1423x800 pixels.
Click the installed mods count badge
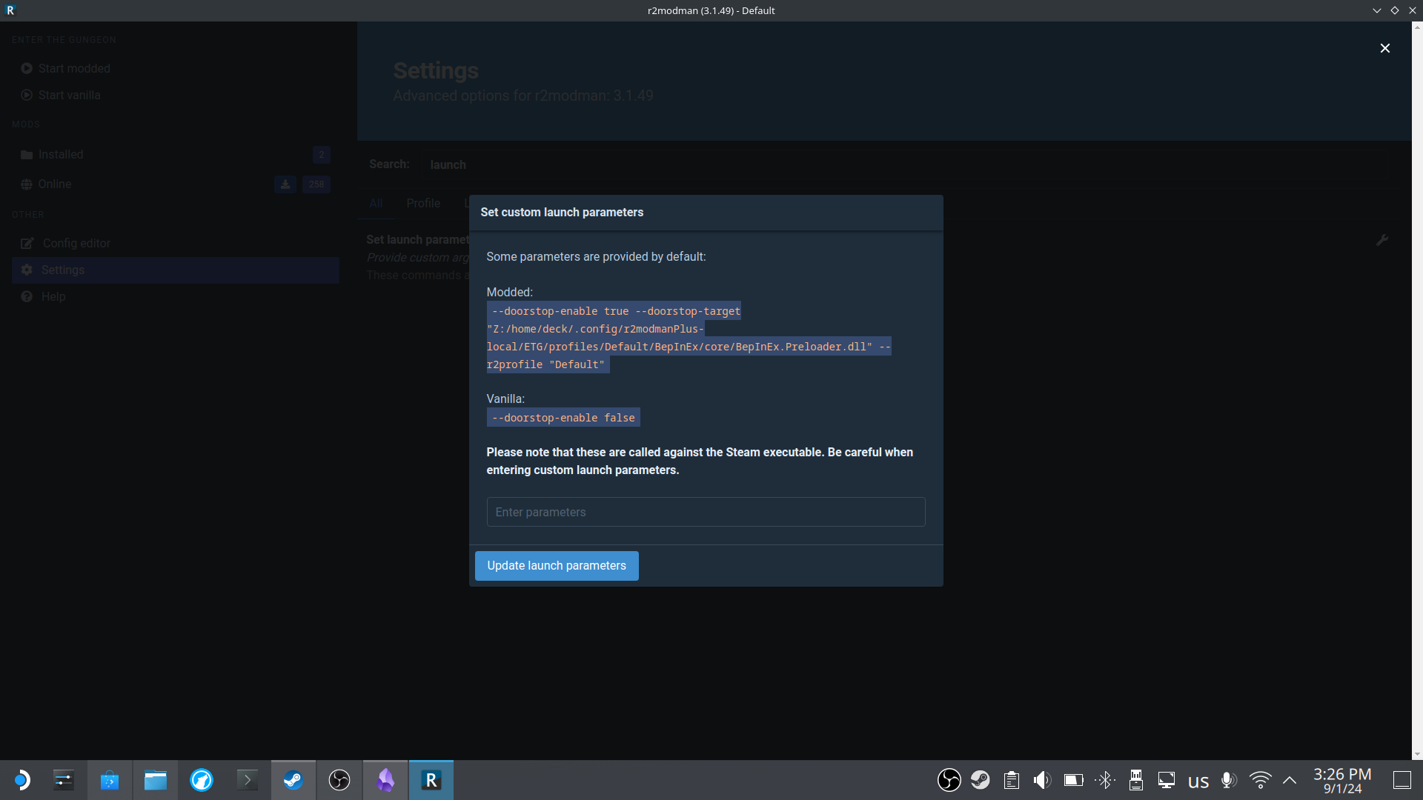[x=322, y=155]
